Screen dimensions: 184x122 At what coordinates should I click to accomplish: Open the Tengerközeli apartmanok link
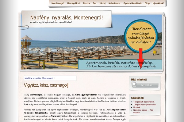tap(144, 105)
